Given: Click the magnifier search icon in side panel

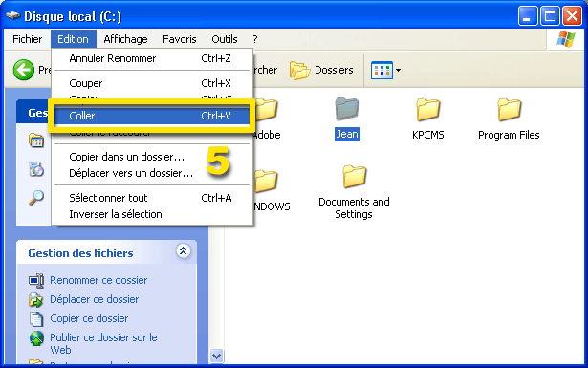Looking at the screenshot, I should click(36, 197).
